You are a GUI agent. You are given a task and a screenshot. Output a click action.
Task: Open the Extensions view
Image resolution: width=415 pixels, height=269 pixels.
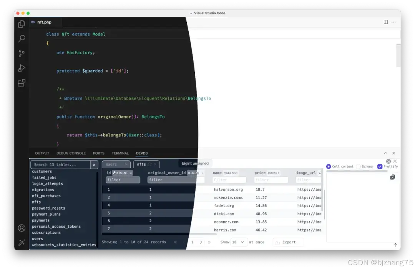tap(22, 83)
